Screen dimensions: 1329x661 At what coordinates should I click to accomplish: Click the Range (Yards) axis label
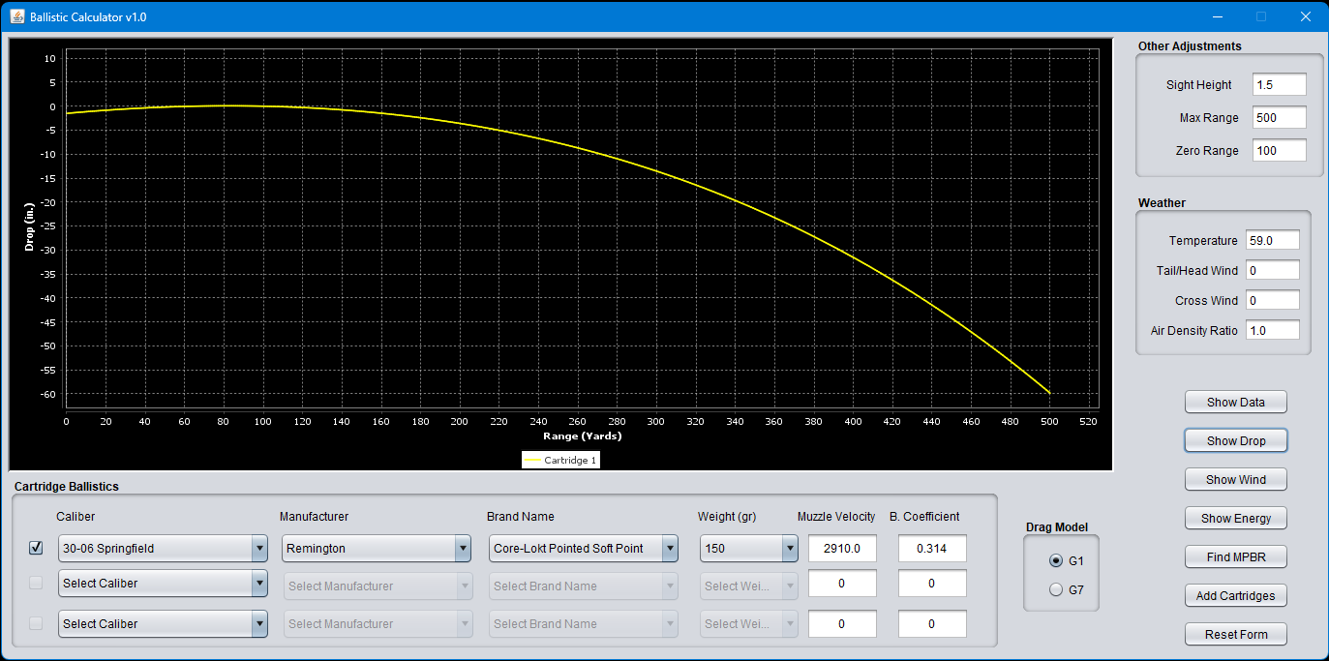(582, 436)
